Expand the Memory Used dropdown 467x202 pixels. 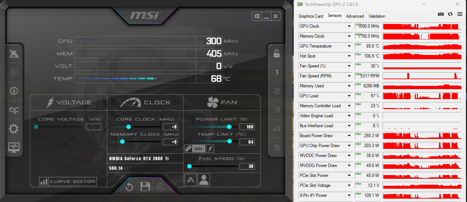[x=349, y=86]
